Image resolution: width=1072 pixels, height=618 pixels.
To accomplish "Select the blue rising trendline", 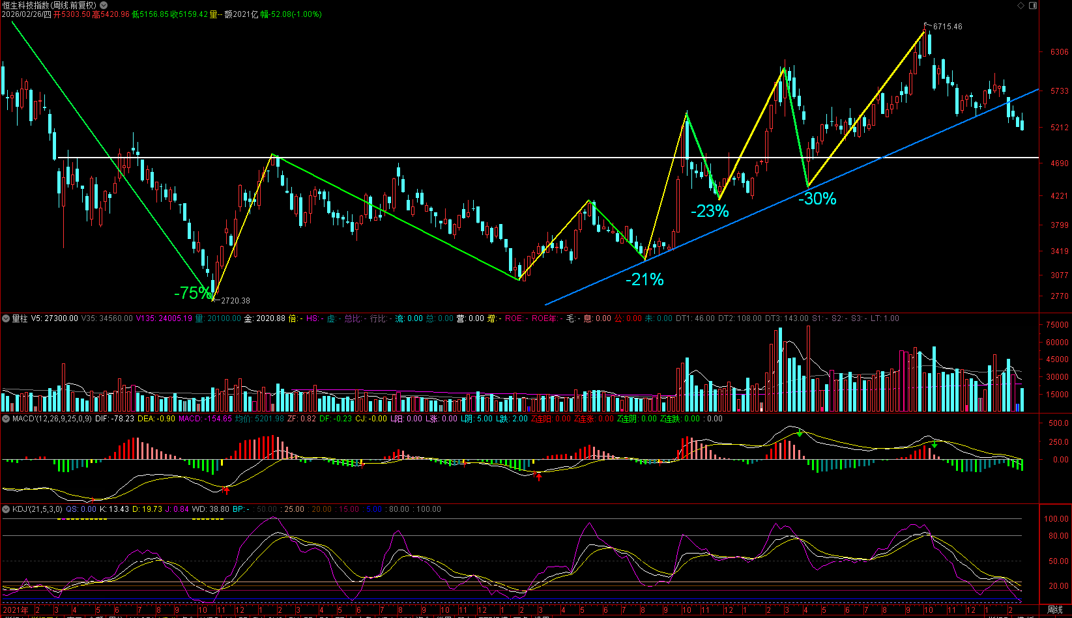I will pos(791,197).
